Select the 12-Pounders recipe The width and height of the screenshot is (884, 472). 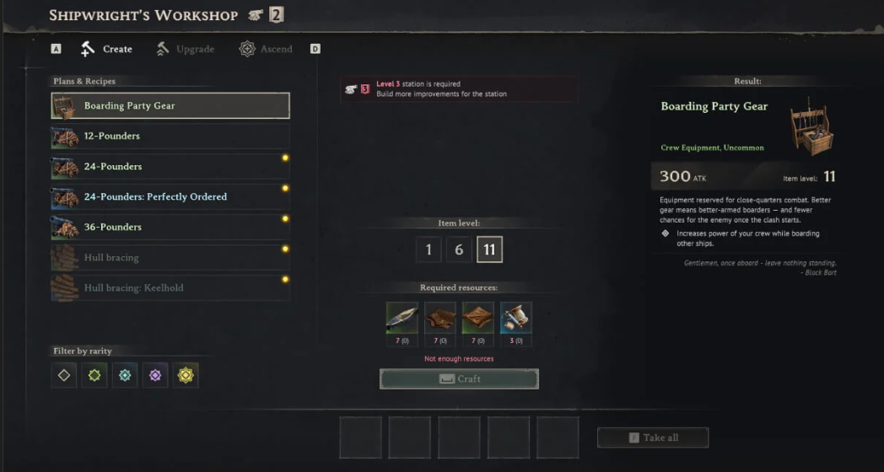[x=170, y=136]
